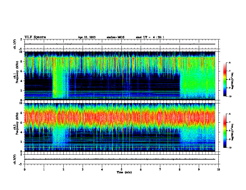Click the "6" tick on the time axis

point(141,170)
